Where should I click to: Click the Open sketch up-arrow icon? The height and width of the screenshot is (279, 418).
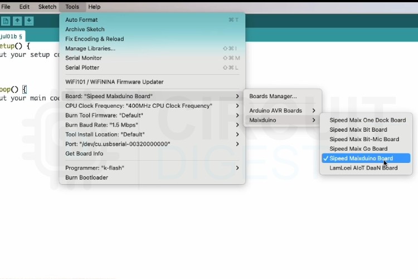[x=17, y=21]
